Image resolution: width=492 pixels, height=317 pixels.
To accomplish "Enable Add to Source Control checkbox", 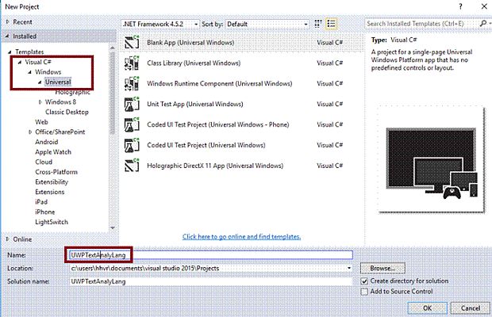I will pyautogui.click(x=364, y=292).
